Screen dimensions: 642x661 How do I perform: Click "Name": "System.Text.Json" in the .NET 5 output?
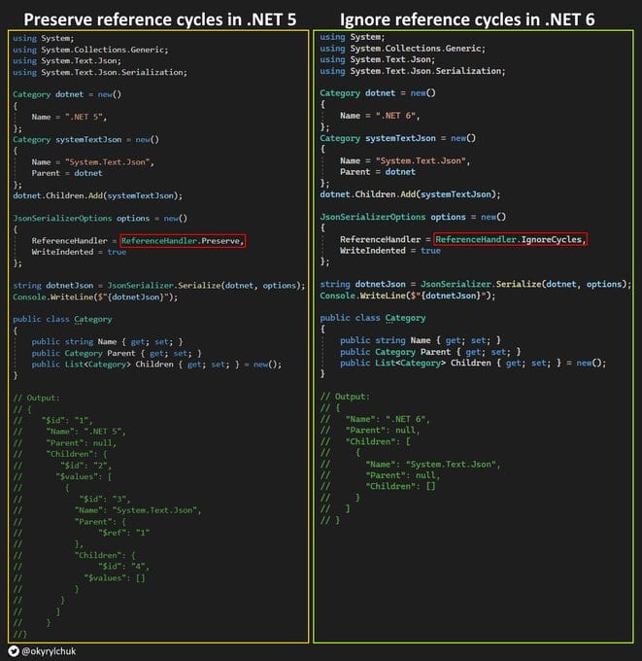point(138,510)
